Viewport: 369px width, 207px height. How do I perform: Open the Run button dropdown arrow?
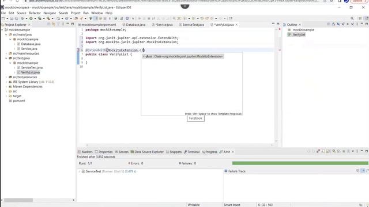(x=35, y=18)
